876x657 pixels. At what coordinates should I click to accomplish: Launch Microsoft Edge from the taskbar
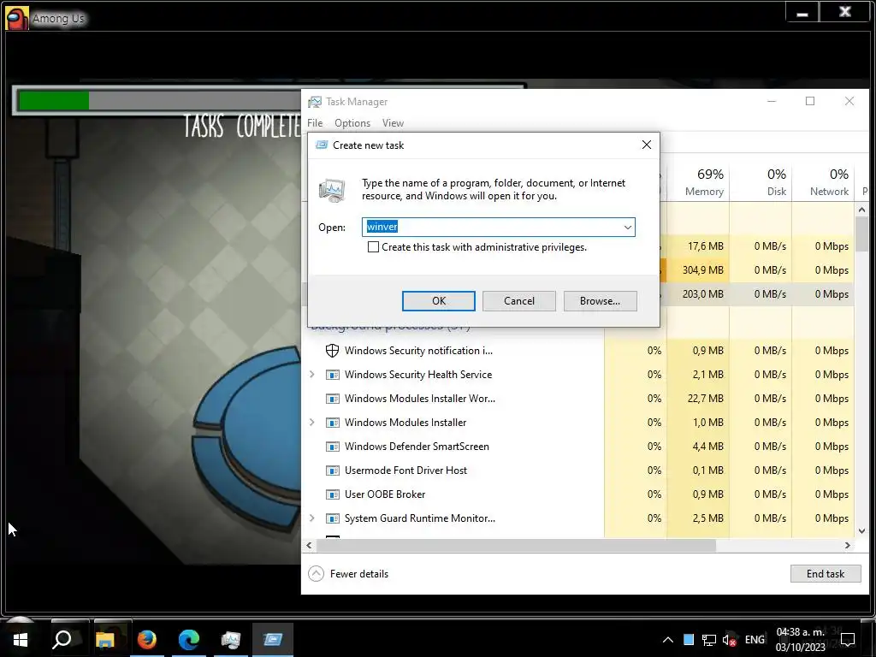point(189,639)
